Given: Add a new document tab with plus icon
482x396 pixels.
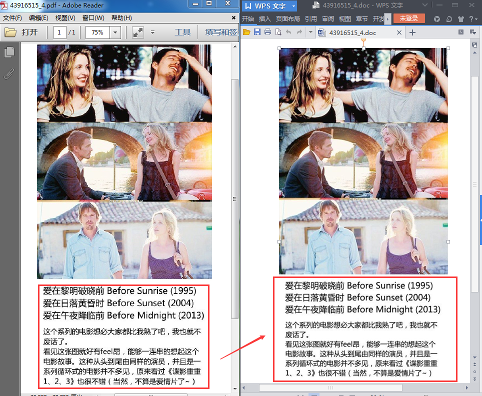Looking at the screenshot, I should click(412, 32).
